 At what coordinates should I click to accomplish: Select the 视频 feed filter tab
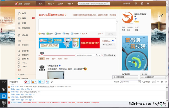[x=60, y=59]
